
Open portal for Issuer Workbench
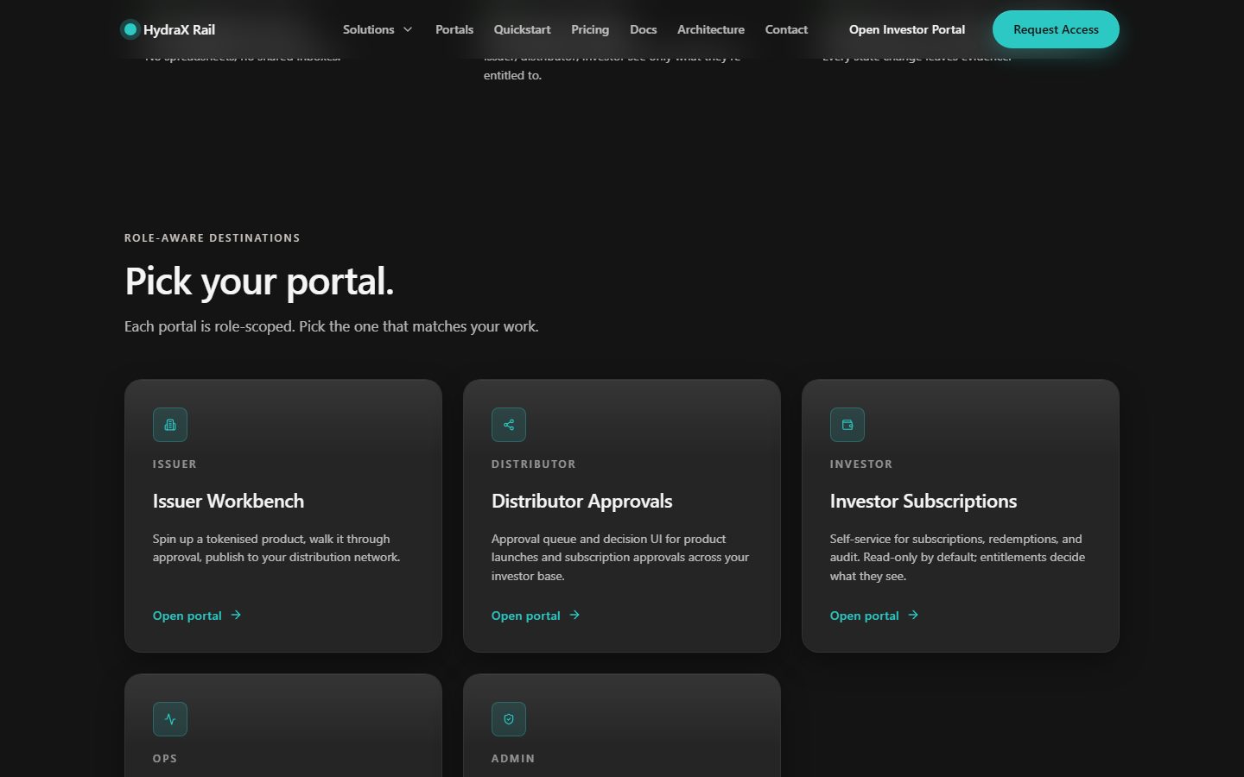(x=197, y=616)
